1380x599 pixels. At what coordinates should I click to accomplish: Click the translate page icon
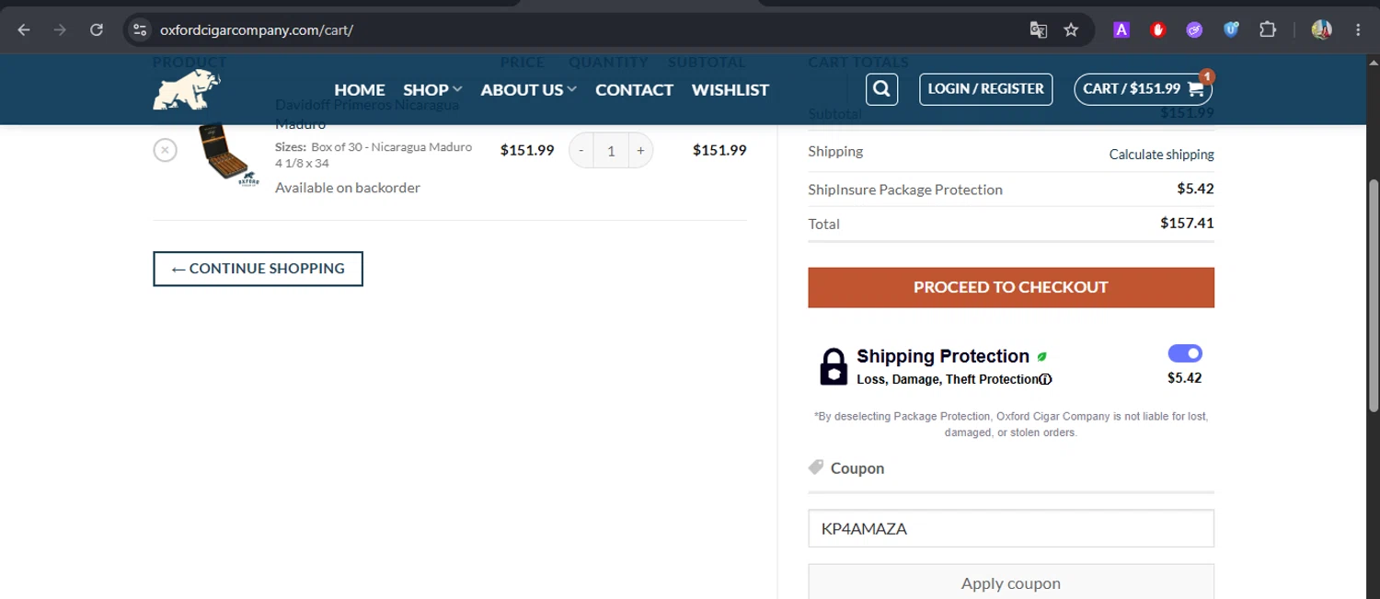click(x=1039, y=29)
